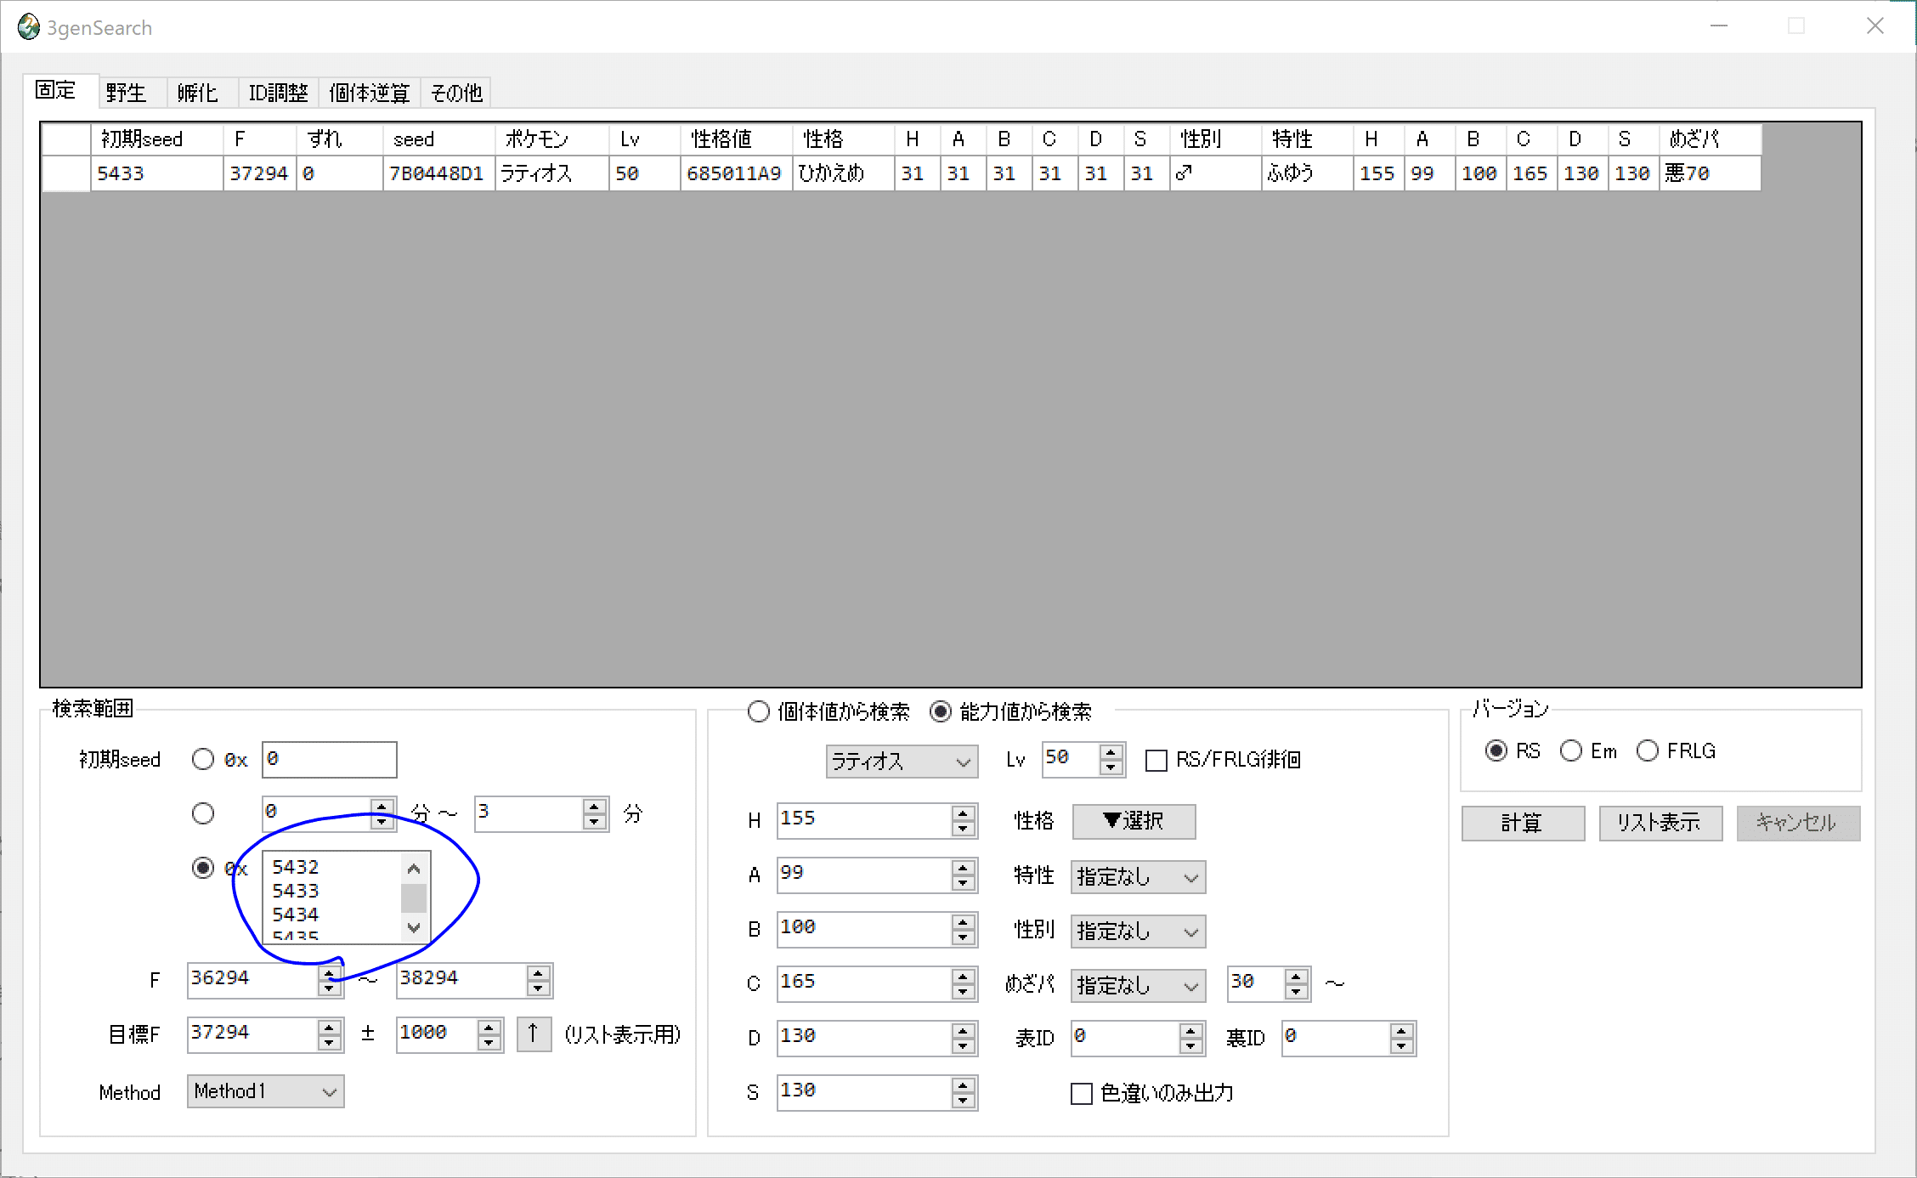The image size is (1917, 1178).
Task: Click the 性格値 column header
Action: coord(736,139)
